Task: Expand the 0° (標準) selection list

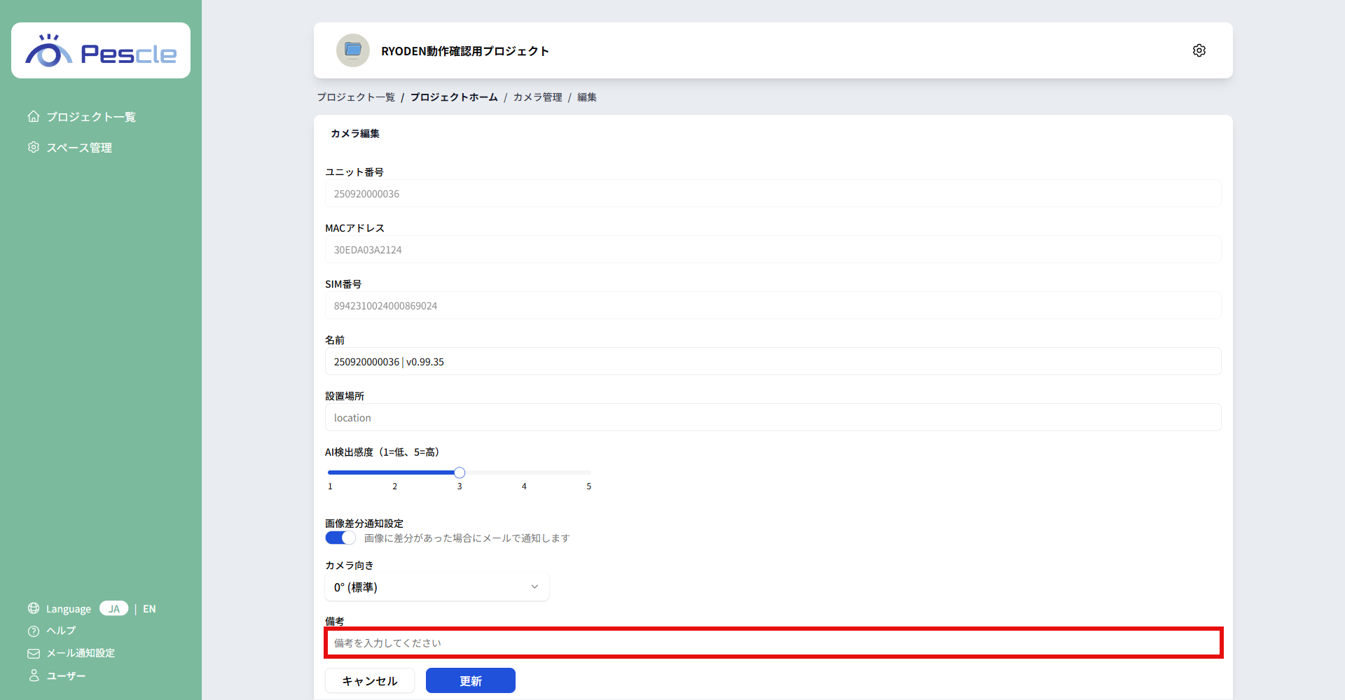Action: click(x=436, y=587)
